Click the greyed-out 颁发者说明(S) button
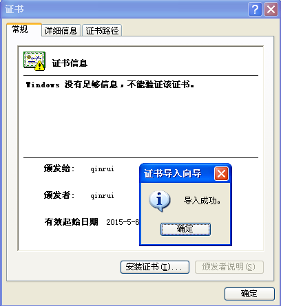The image size is (281, 306). pyautogui.click(x=229, y=267)
